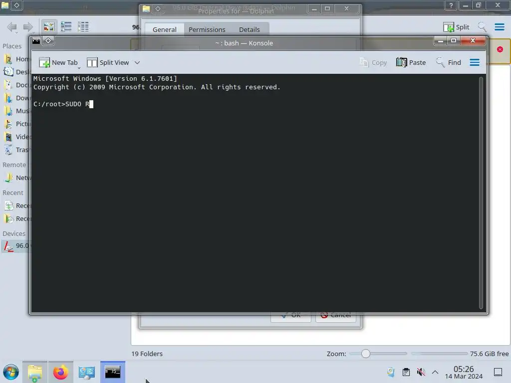511x383 pixels.
Task: Toggle the Konsole keep-above pin button
Action: 48,41
